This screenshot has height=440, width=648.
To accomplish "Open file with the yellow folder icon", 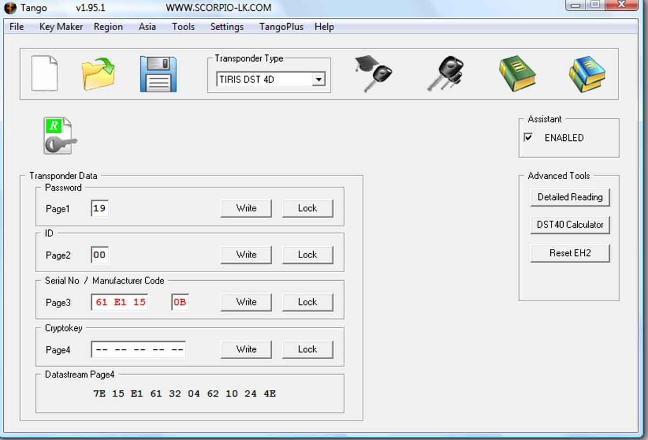I will [99, 75].
